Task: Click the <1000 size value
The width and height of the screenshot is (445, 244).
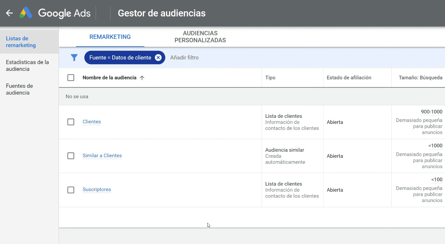Action: (x=435, y=146)
